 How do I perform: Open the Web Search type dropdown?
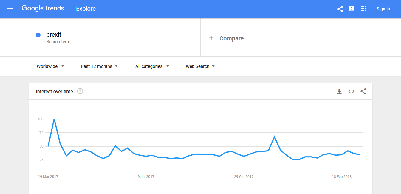pyautogui.click(x=200, y=66)
